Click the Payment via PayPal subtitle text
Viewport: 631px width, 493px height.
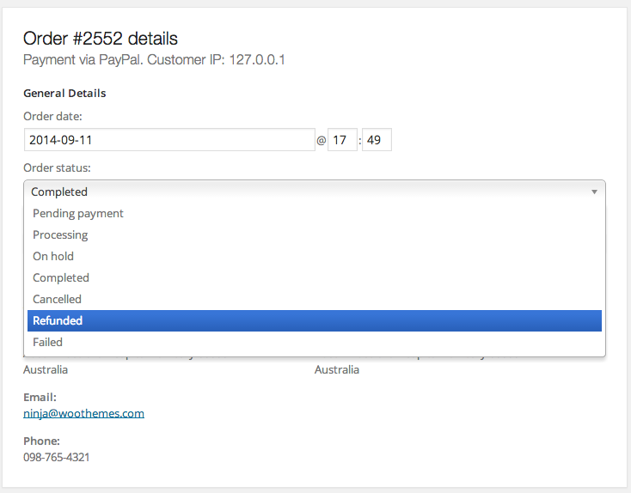pos(154,60)
